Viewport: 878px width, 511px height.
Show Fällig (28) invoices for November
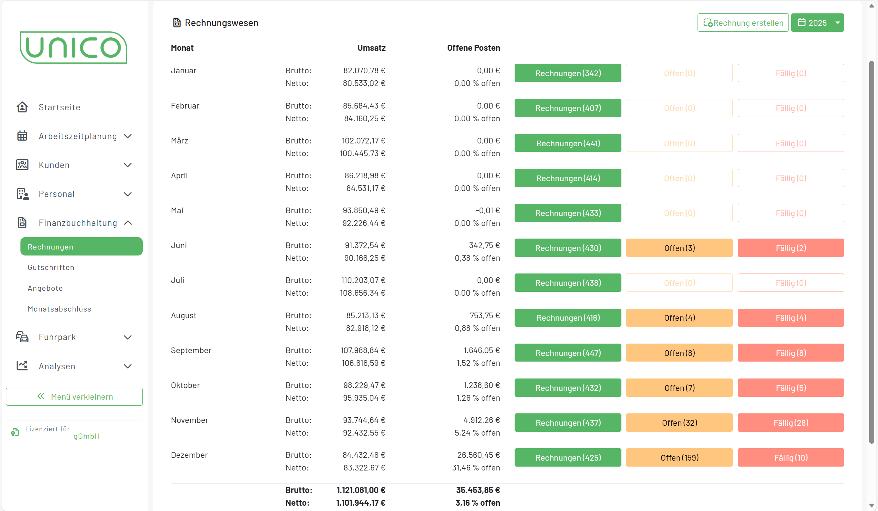[x=790, y=423]
